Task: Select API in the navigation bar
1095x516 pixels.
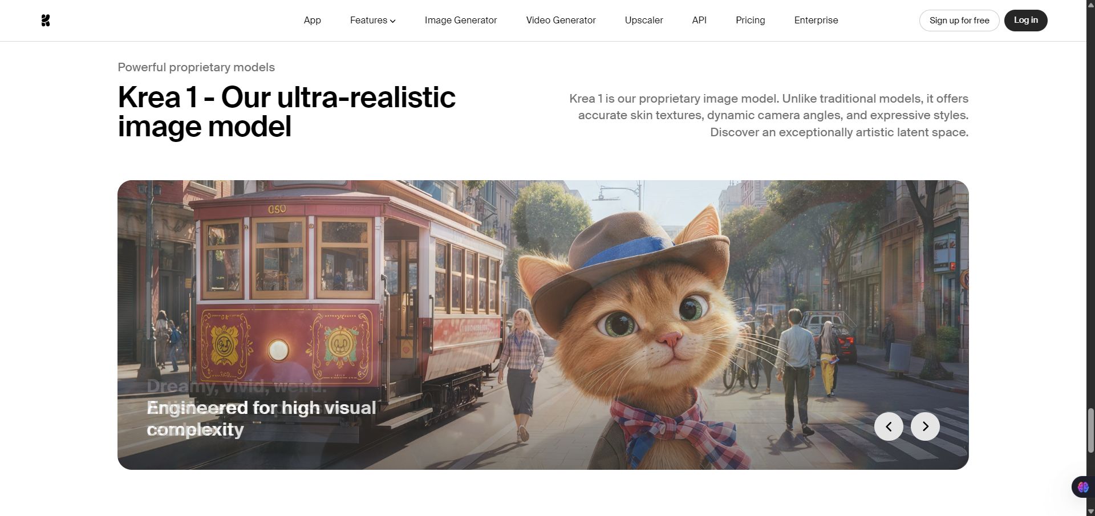Action: click(x=699, y=21)
